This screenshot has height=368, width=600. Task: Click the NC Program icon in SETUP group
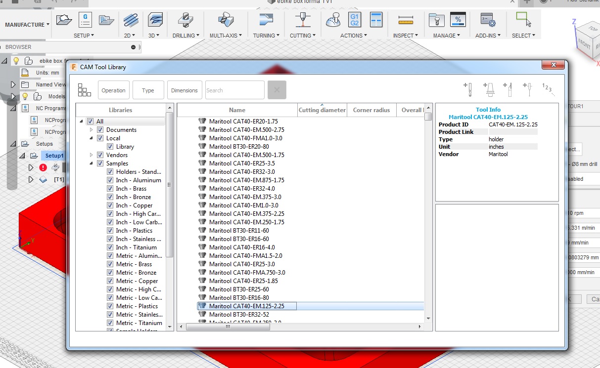[x=85, y=20]
